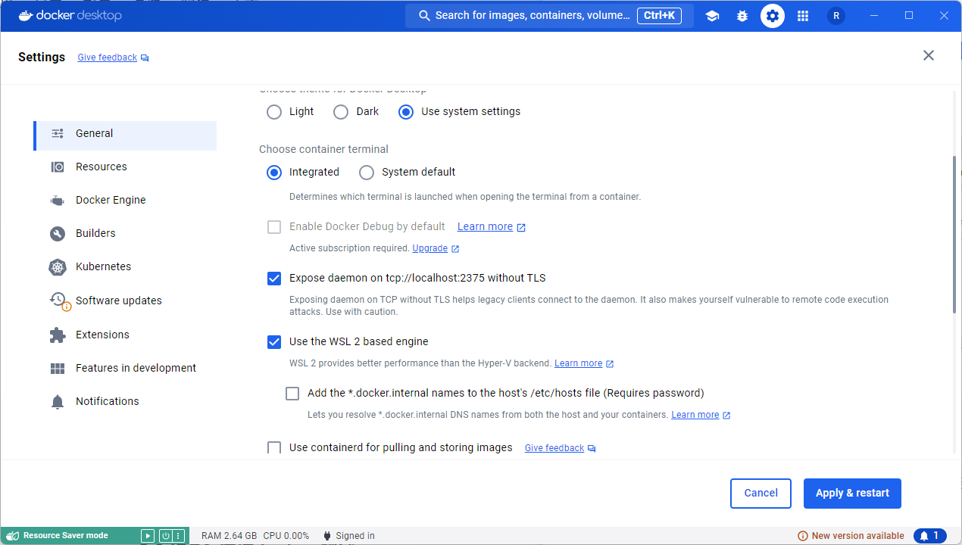Open the three-dot menu in the status bar
Viewport: 962px width, 545px height.
pyautogui.click(x=178, y=536)
